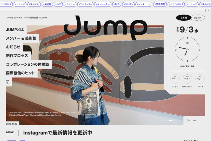Click the tagline アーティスト＋キュレーター国際協働プログラム
This screenshot has width=211, height=141.
[27, 18]
